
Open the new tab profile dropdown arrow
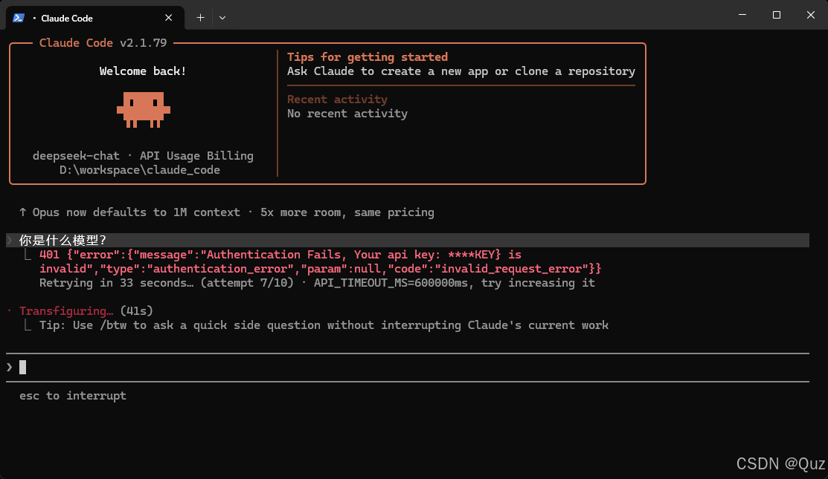click(222, 18)
